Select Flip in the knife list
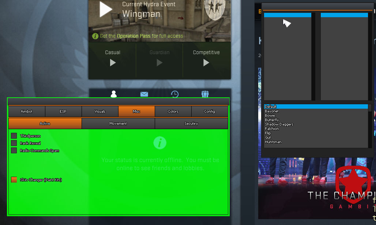The width and height of the screenshot is (376, 225). click(316, 133)
